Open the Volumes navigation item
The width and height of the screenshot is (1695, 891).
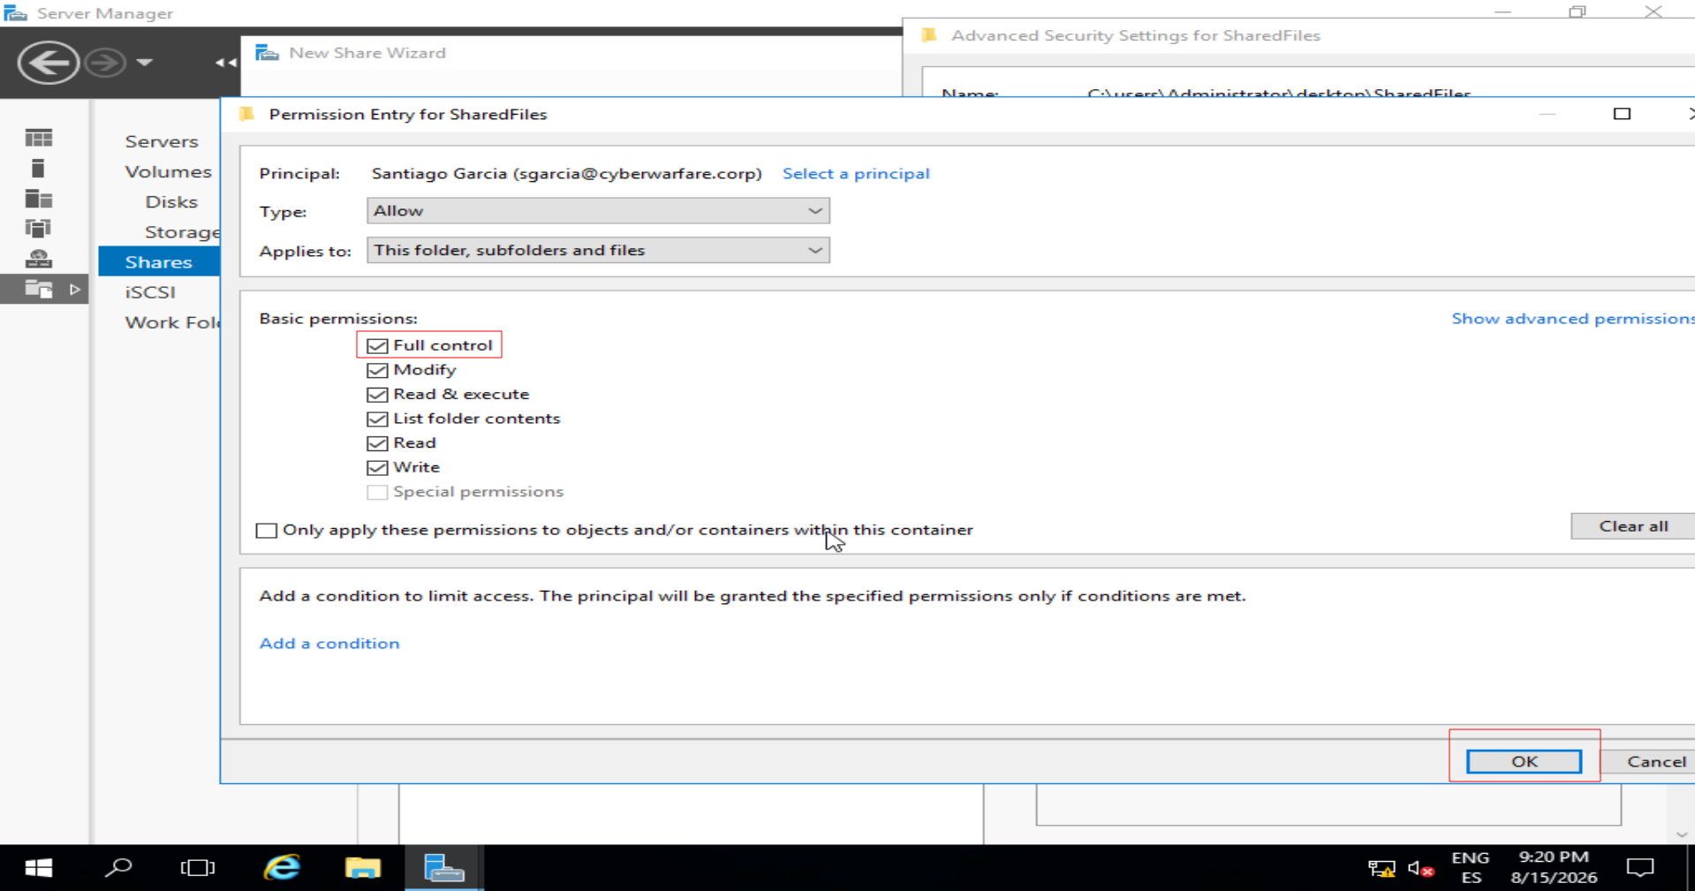[168, 171]
